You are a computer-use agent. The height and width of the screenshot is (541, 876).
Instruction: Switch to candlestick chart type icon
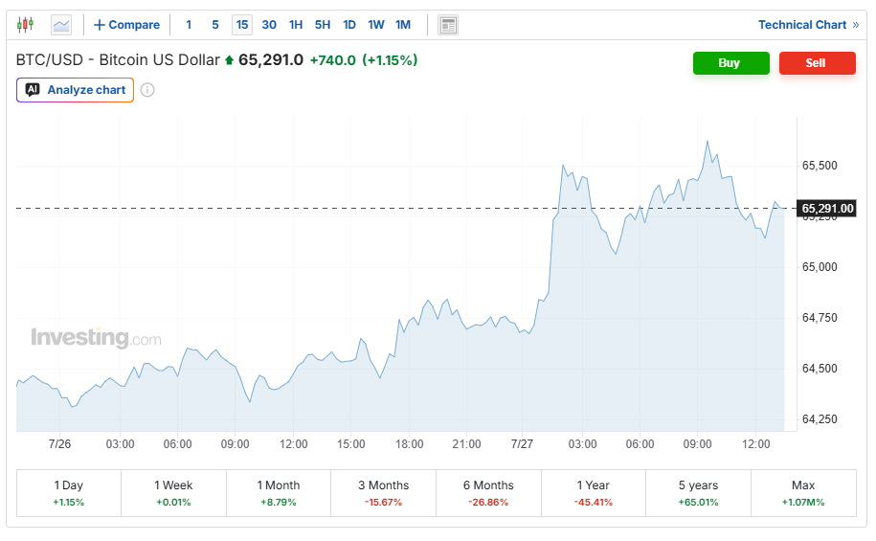click(25, 25)
